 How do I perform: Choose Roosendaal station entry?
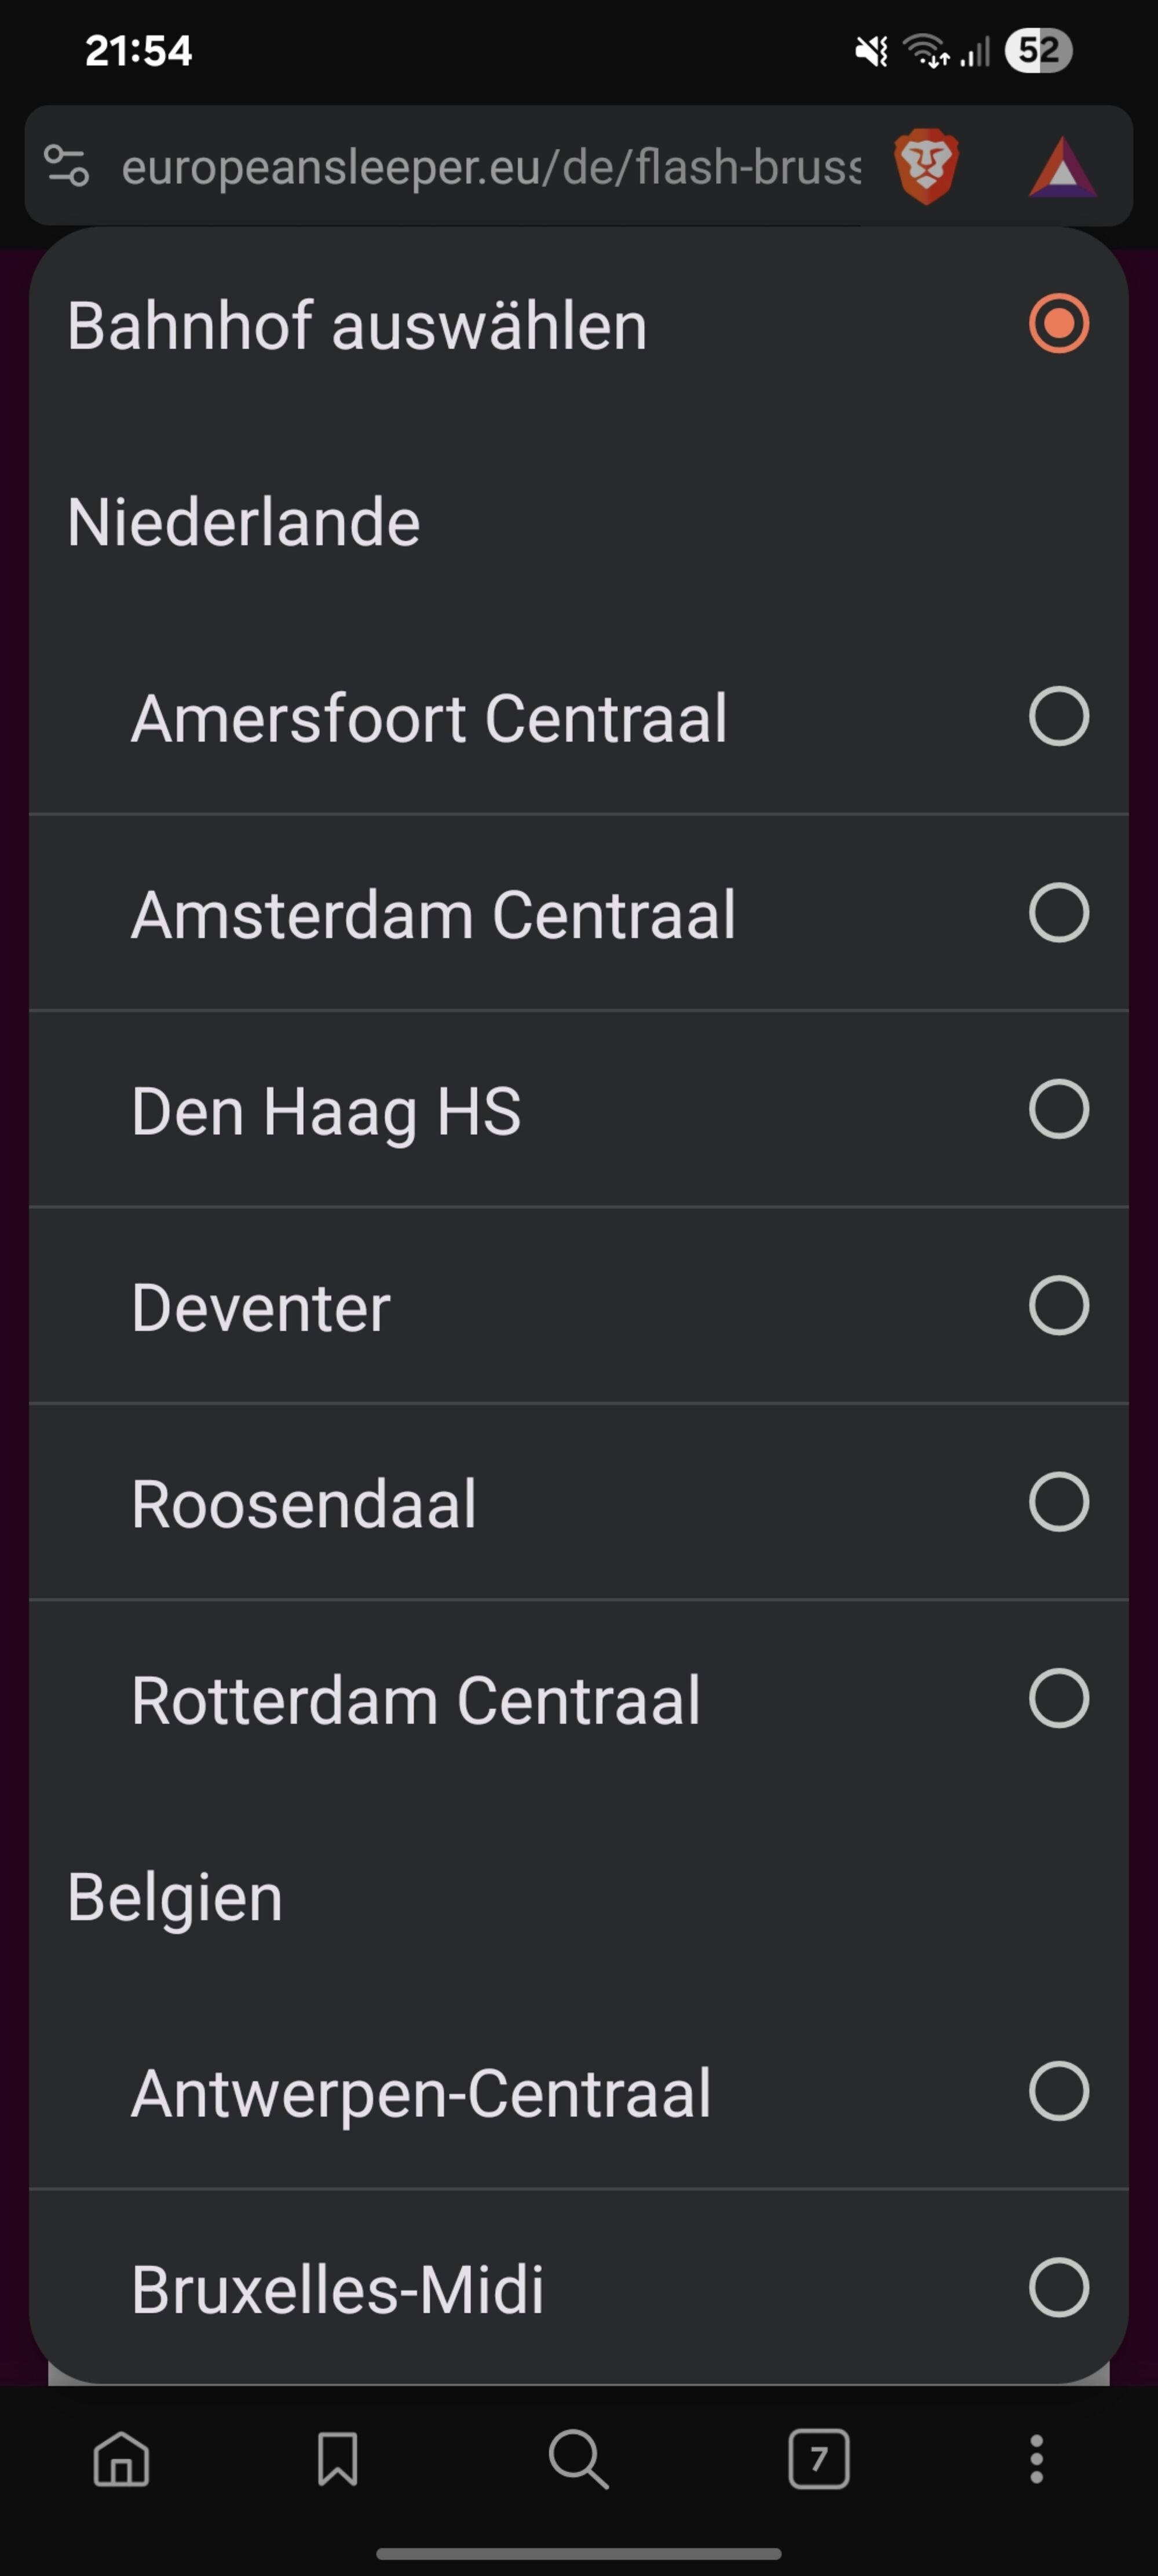coord(304,1503)
